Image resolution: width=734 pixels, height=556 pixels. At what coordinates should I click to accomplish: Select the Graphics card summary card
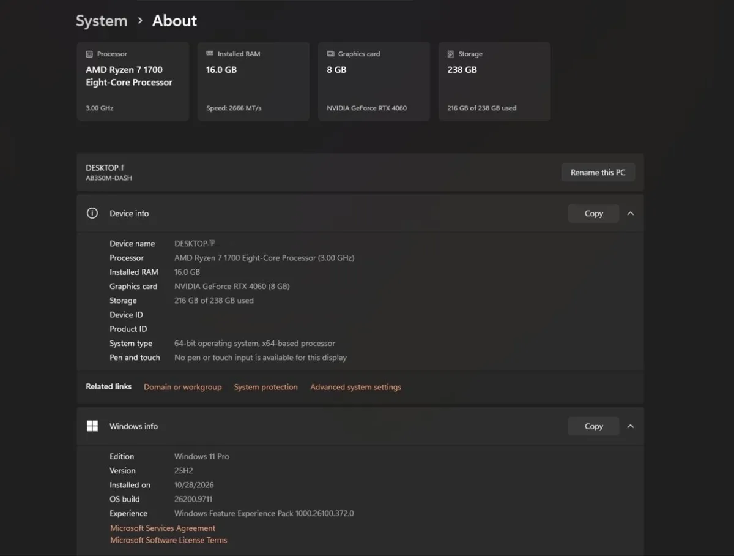374,81
